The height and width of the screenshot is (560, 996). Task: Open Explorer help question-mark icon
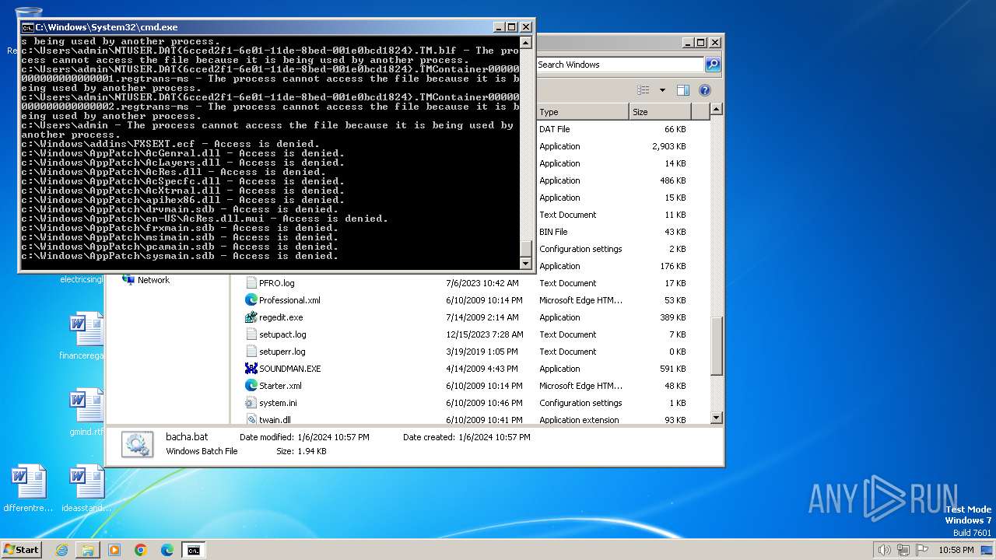(705, 90)
